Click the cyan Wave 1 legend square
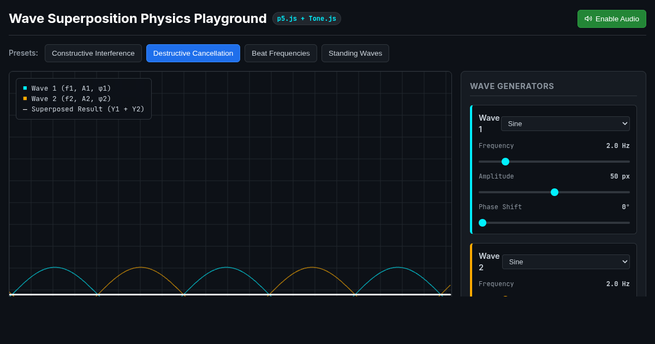Screen dimensions: 655x344 (25, 88)
